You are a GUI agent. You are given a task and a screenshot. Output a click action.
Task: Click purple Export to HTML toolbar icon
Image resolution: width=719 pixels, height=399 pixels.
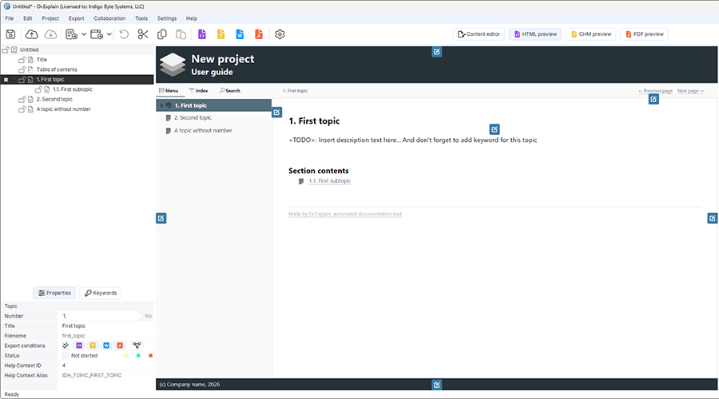(x=202, y=34)
